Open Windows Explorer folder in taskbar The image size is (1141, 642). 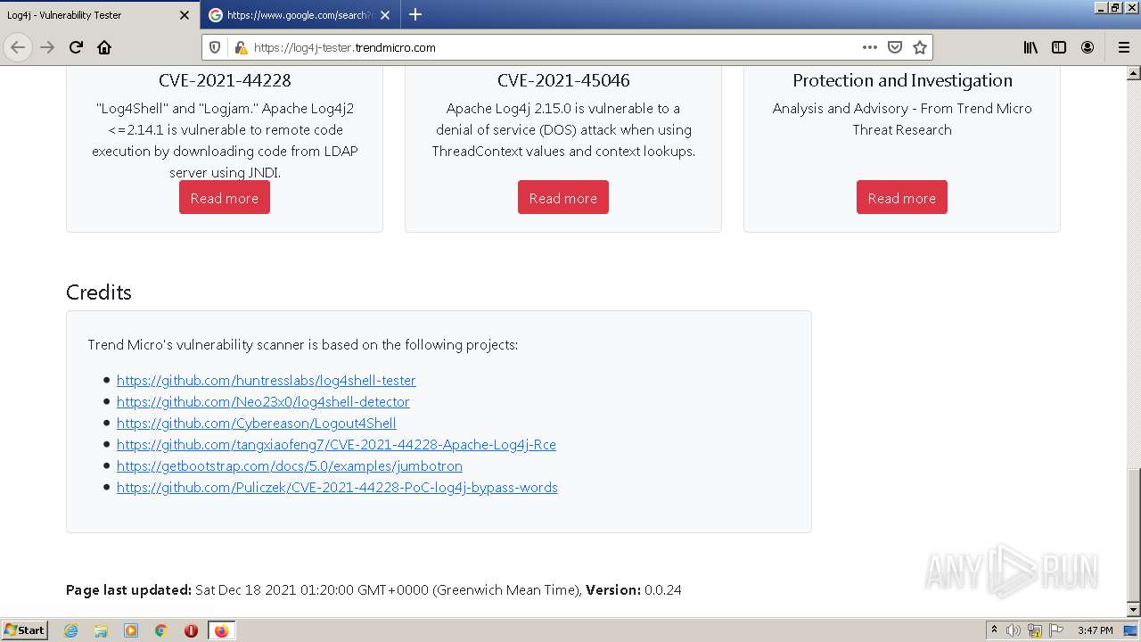point(101,630)
